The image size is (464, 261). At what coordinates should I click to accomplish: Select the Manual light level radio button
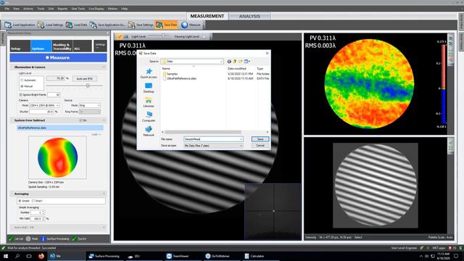click(22, 86)
